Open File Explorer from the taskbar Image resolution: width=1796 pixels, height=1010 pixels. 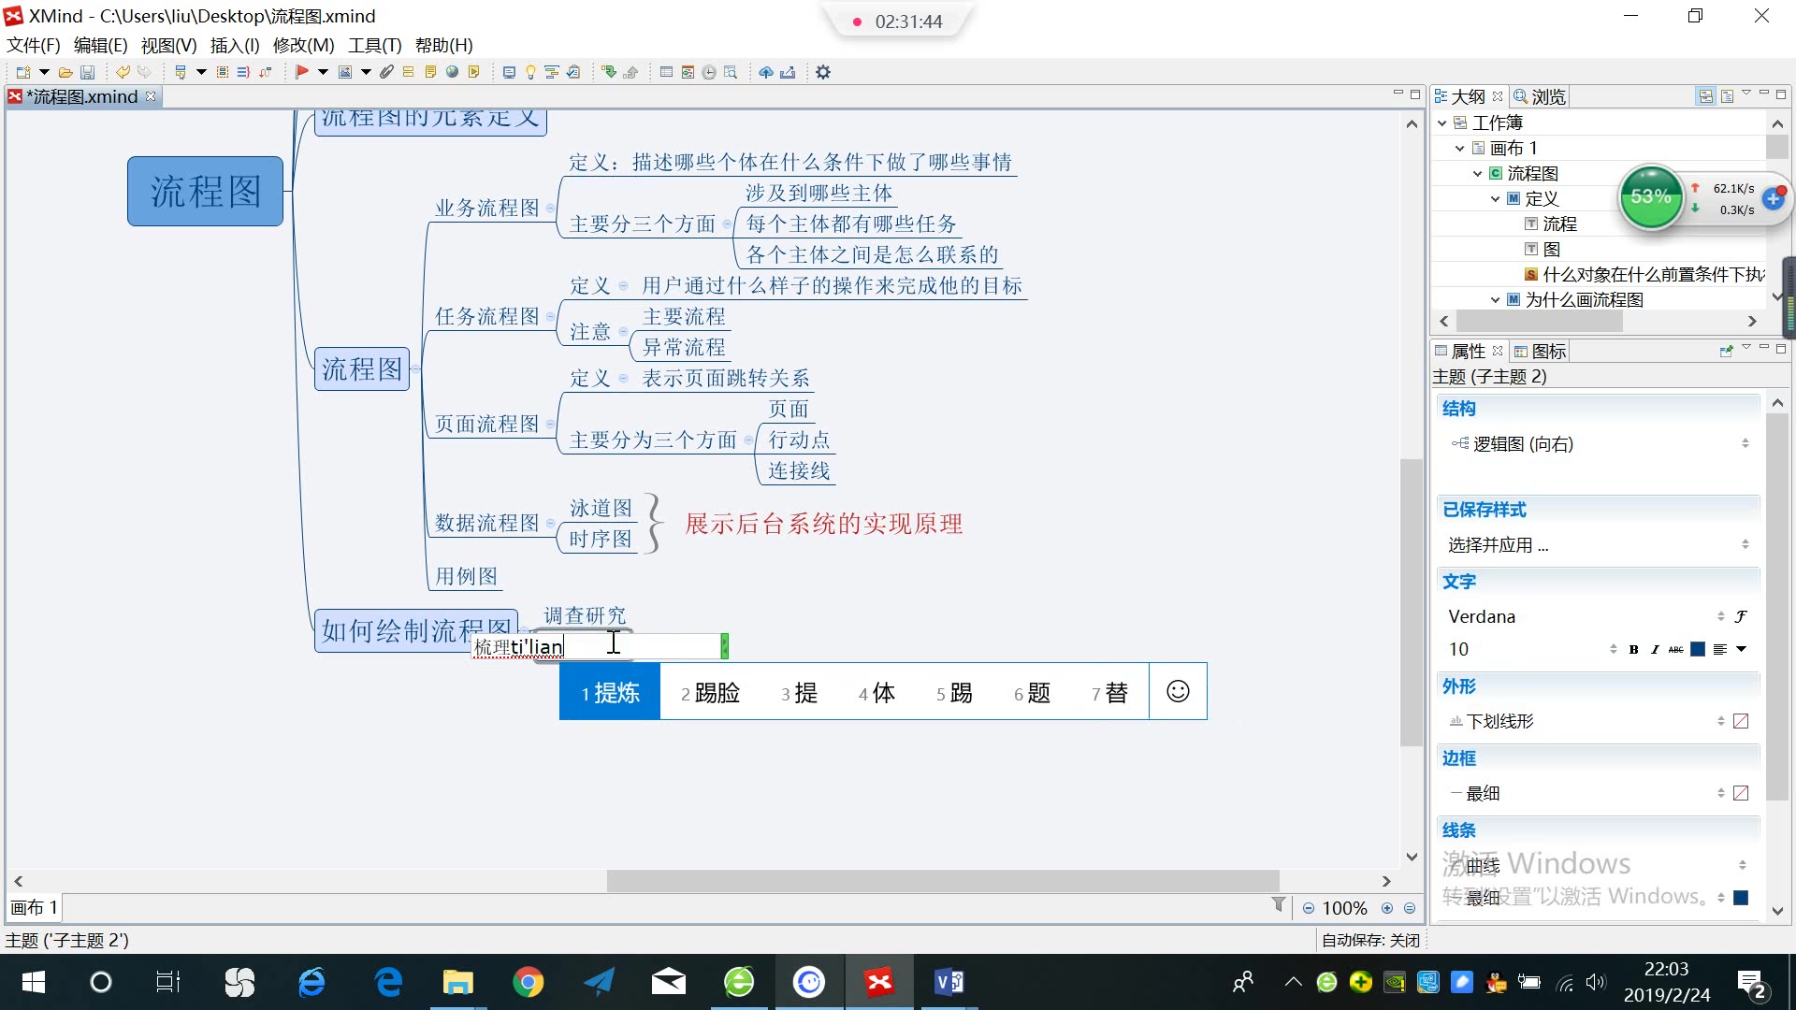pos(457,982)
